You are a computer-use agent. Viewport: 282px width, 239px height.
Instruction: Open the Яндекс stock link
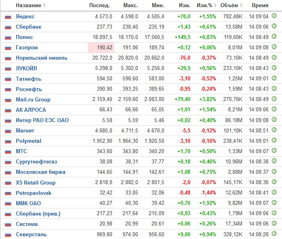pos(25,17)
